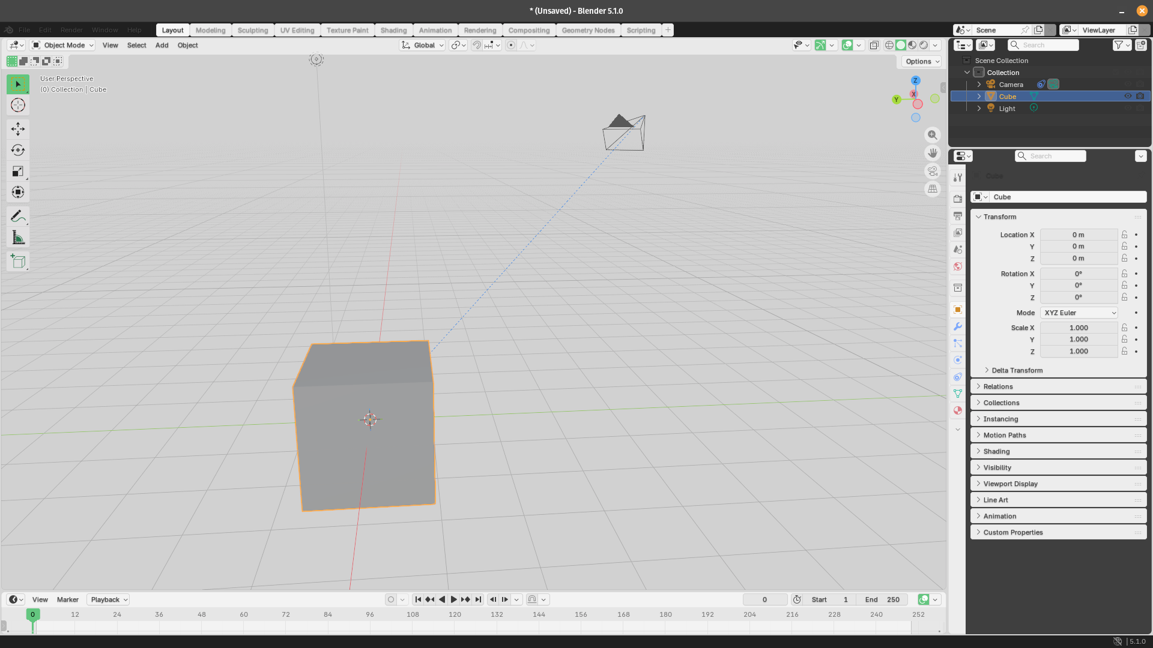
Task: Toggle camera view in viewport
Action: tap(933, 171)
